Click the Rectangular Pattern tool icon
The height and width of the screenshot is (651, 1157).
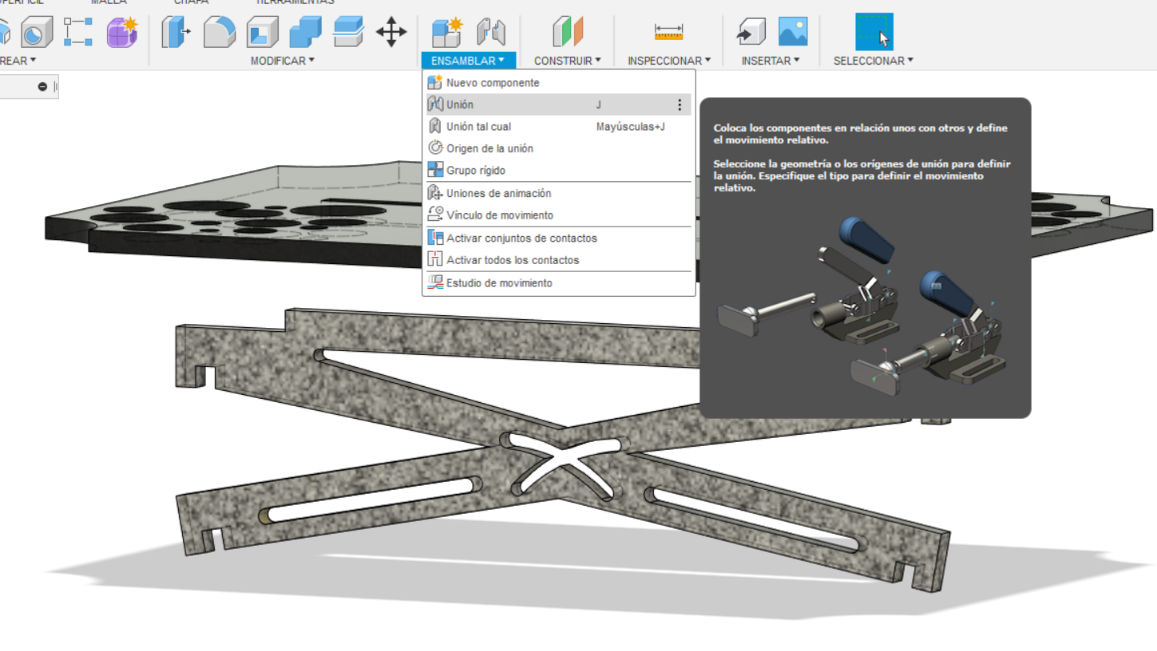click(78, 32)
